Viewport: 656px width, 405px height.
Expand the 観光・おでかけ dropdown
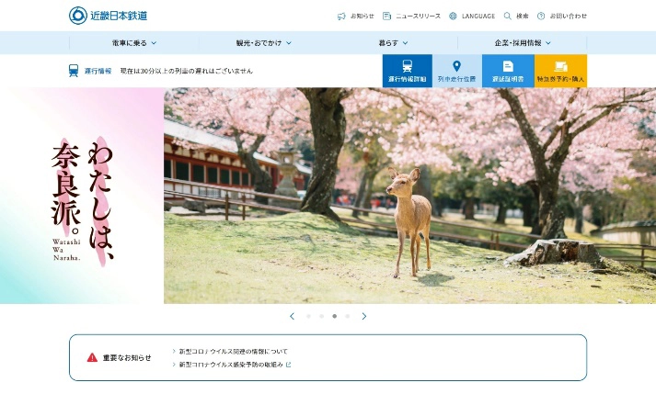click(x=263, y=42)
